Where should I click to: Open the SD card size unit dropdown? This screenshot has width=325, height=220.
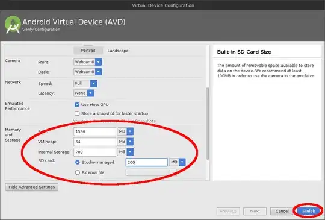[x=182, y=162]
